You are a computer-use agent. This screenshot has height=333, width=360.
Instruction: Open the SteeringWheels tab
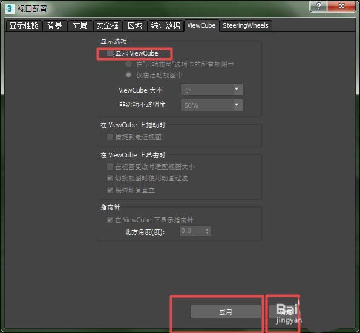(x=246, y=26)
